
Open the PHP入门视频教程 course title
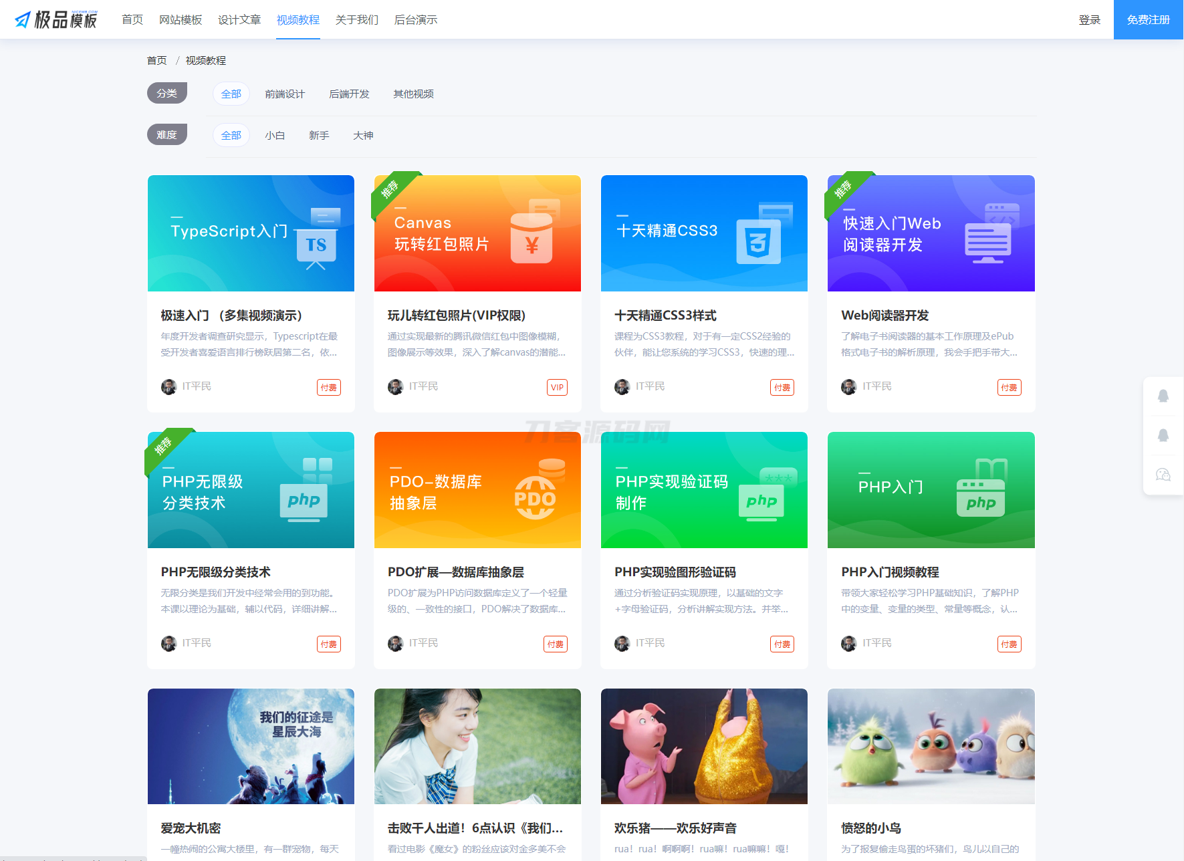(889, 572)
